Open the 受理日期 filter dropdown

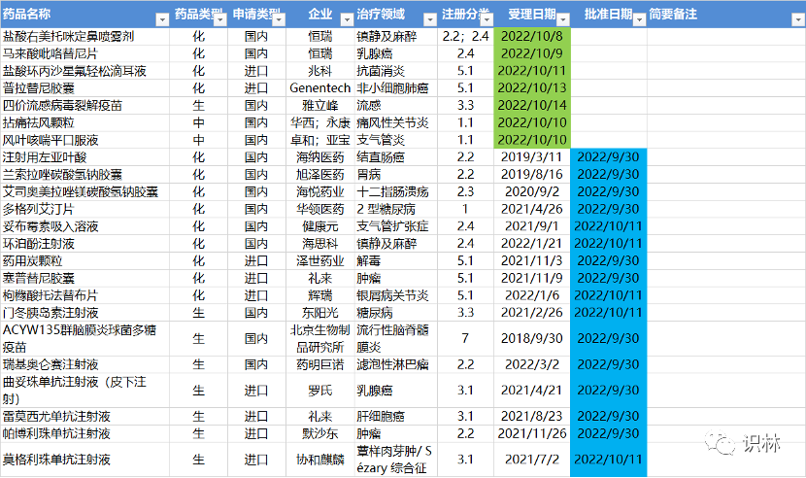click(x=565, y=18)
